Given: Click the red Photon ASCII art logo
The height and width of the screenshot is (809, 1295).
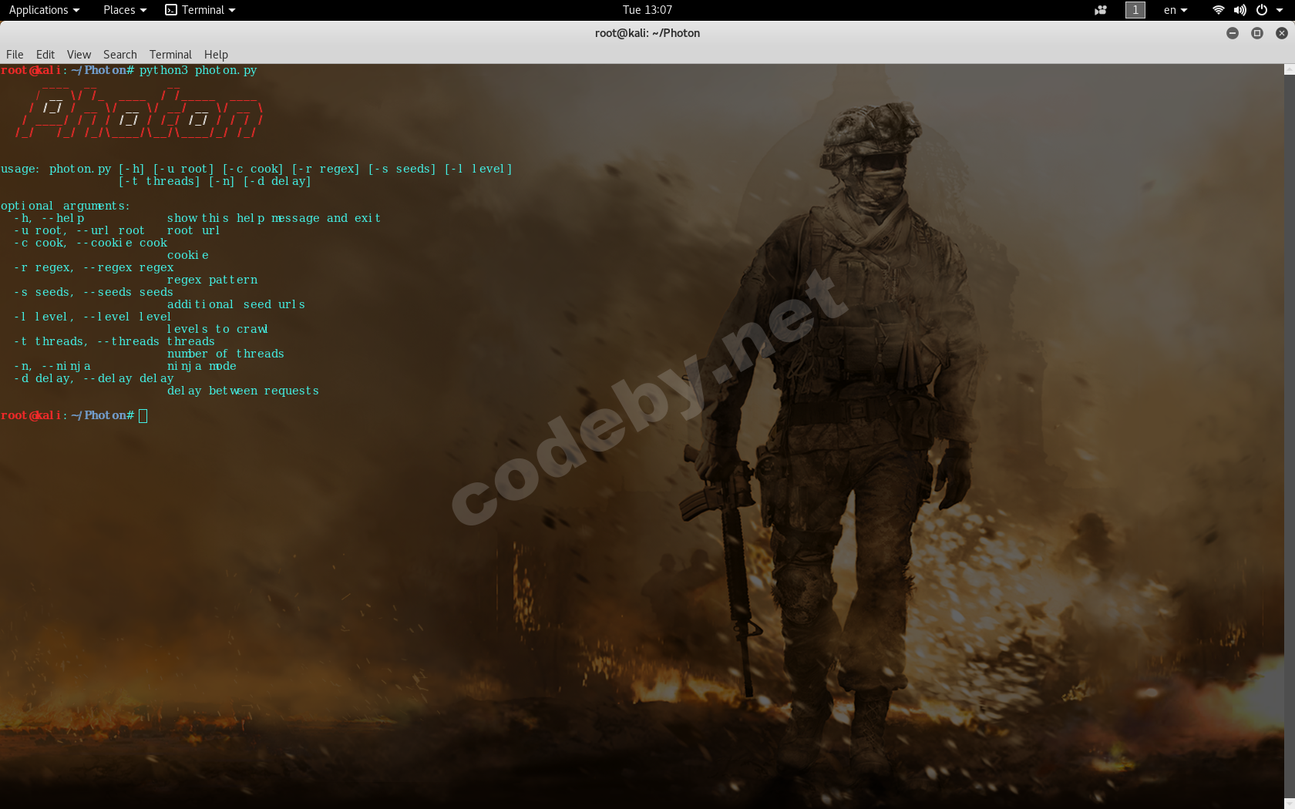Looking at the screenshot, I should 140,113.
